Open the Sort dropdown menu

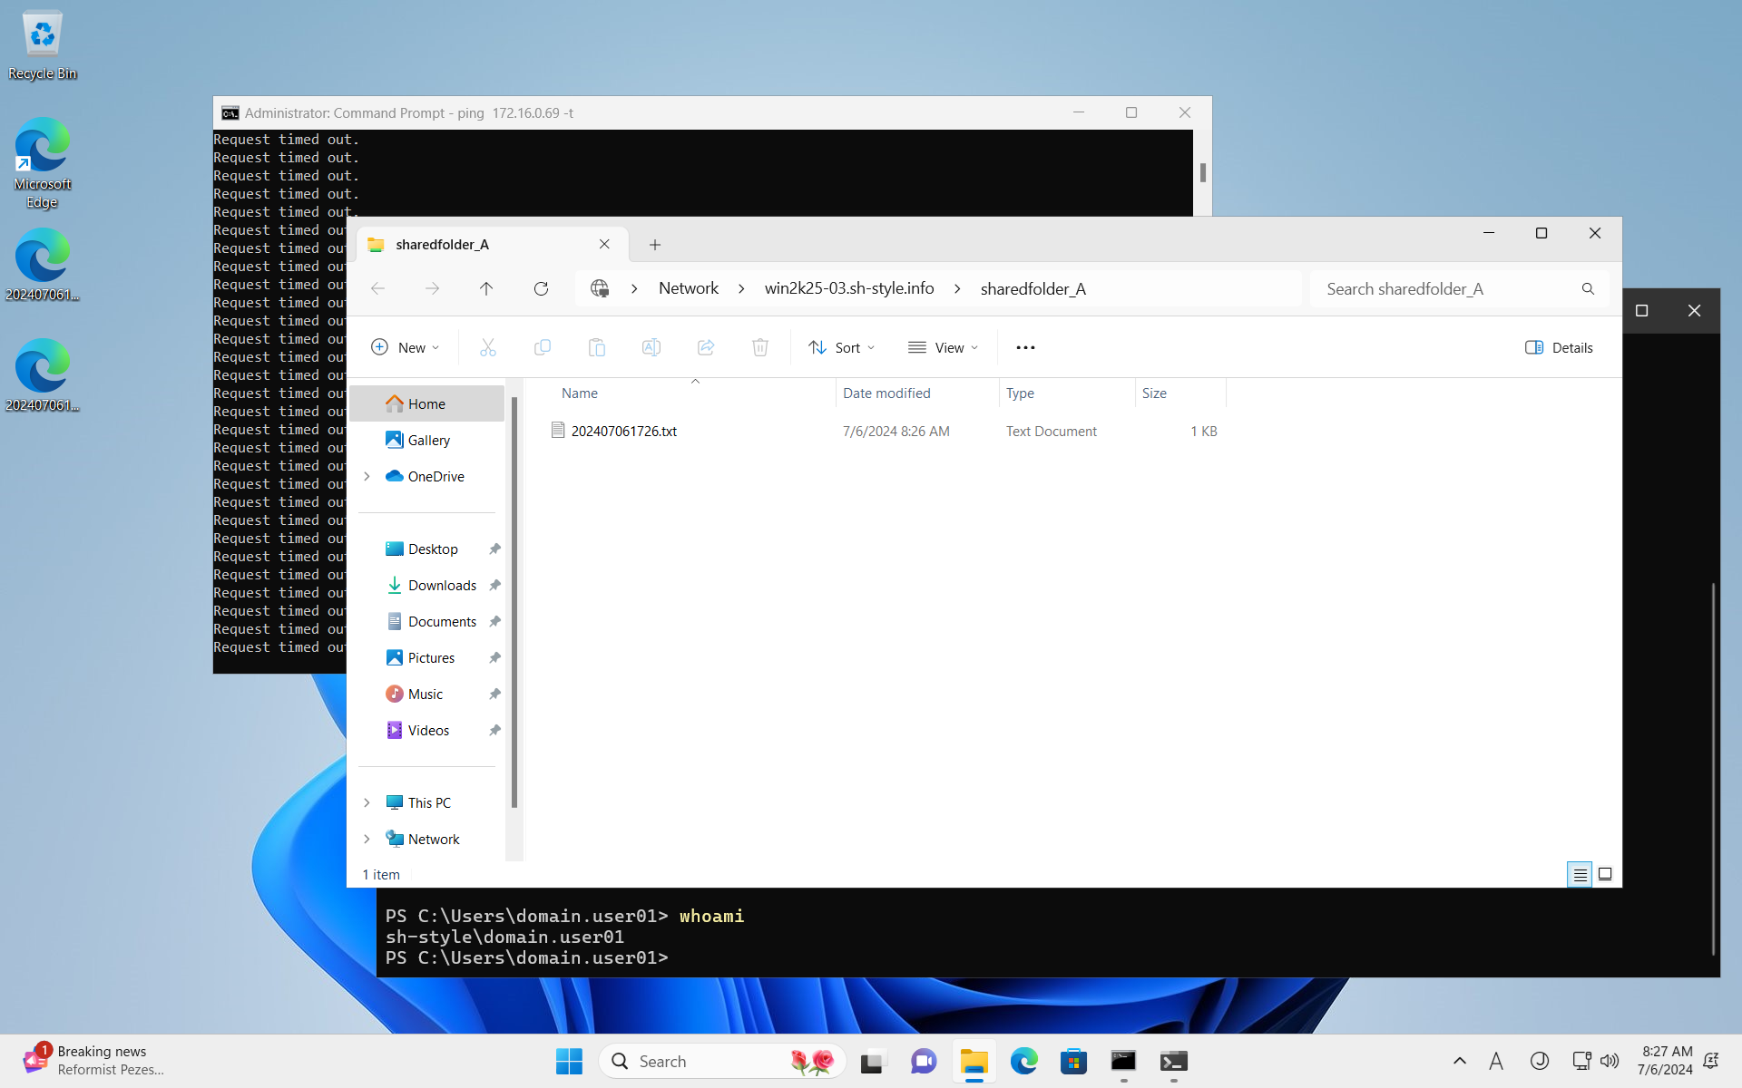click(x=842, y=347)
